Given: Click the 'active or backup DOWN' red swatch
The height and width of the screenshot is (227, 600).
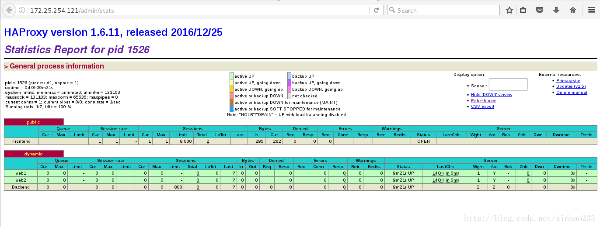Looking at the screenshot, I should [231, 96].
